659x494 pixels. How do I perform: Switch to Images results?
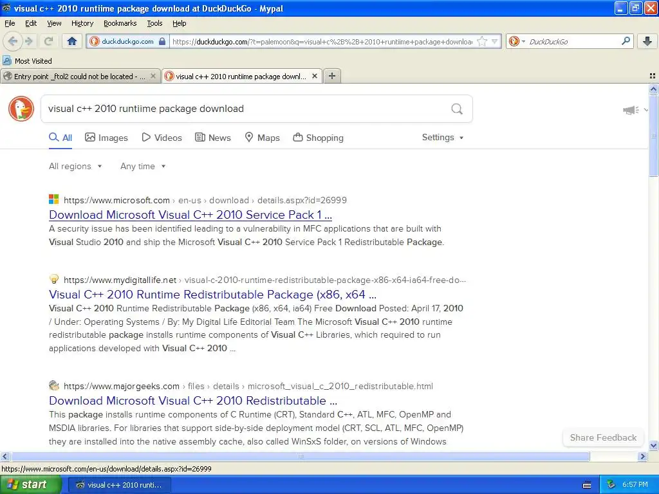click(x=106, y=138)
